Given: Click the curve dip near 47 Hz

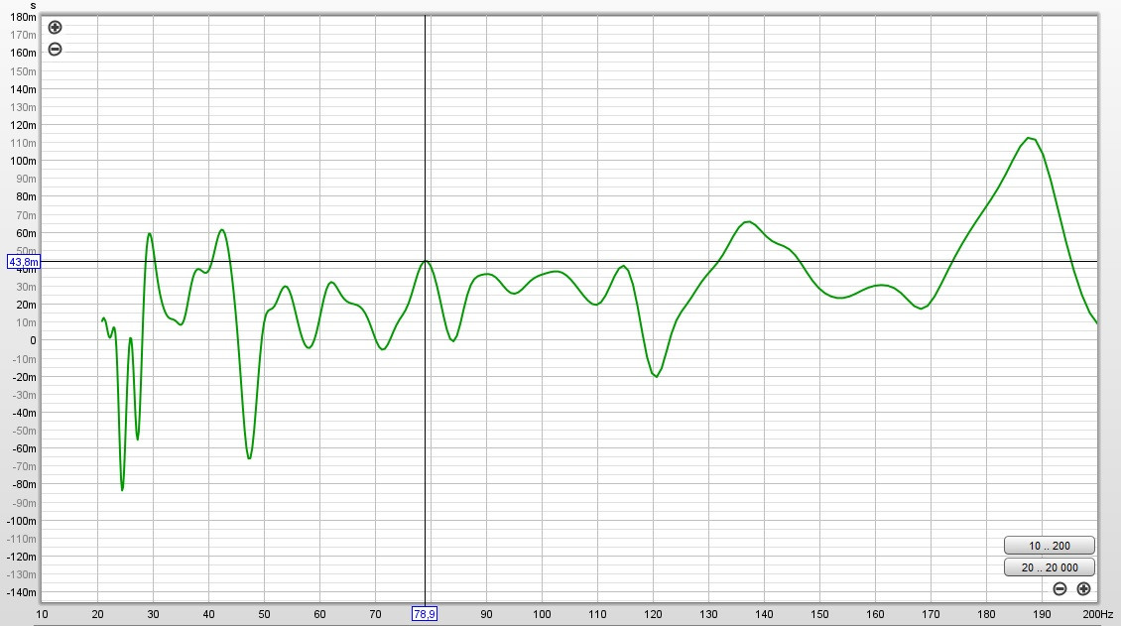Looking at the screenshot, I should pyautogui.click(x=249, y=458).
